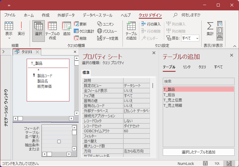Choose the 更新 update query
Image resolution: width=239 pixels, height=167 pixels.
[x=80, y=24]
